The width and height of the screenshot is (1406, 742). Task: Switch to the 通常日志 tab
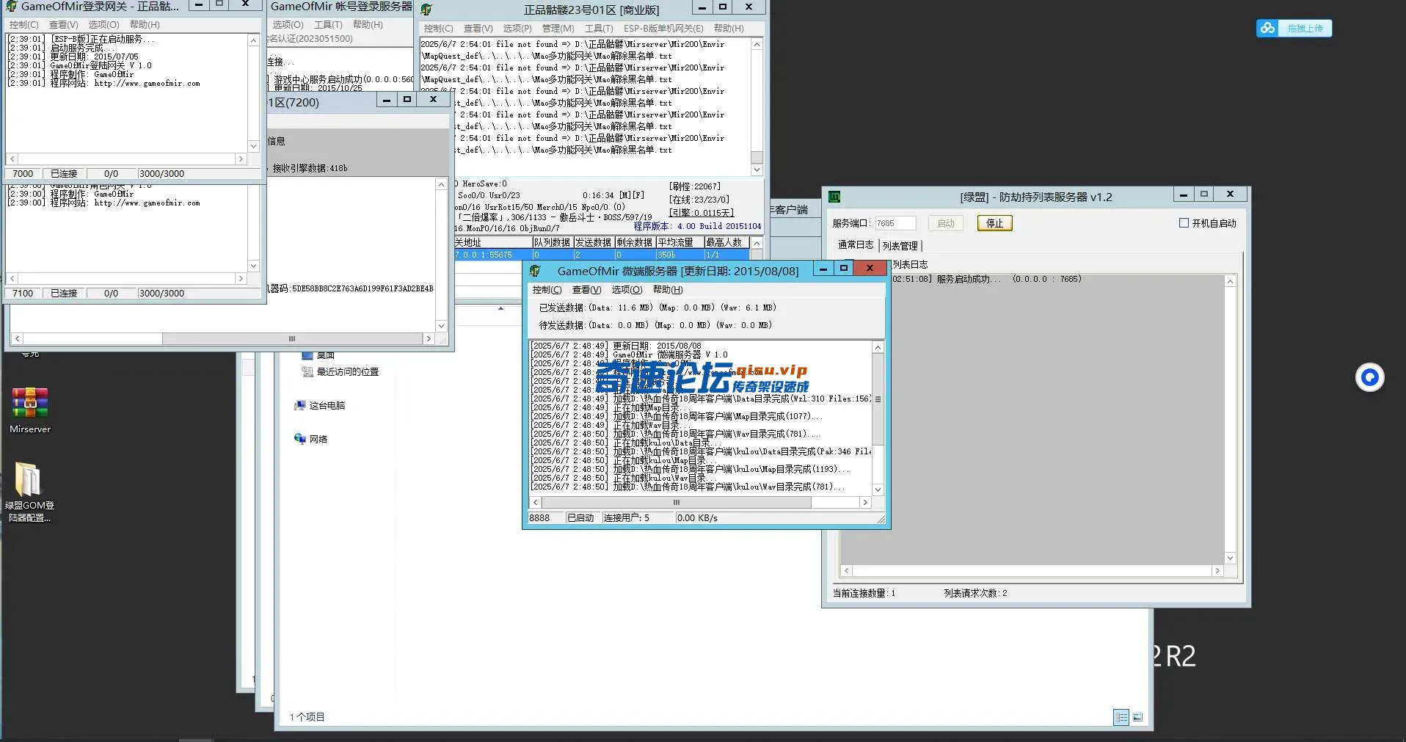tap(856, 245)
